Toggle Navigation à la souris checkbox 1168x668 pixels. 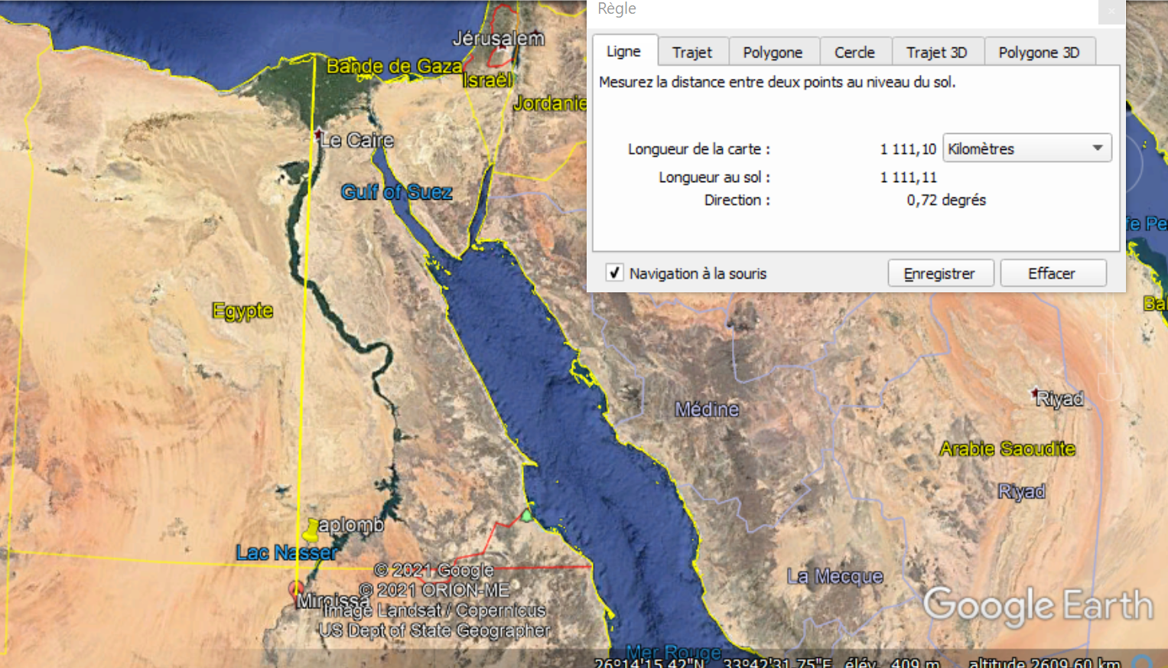614,273
